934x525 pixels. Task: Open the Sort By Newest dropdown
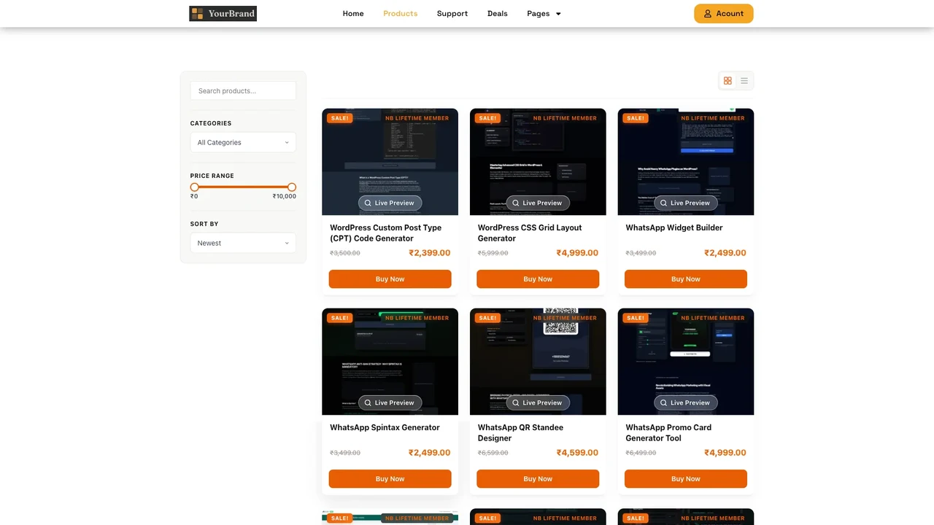click(x=243, y=243)
